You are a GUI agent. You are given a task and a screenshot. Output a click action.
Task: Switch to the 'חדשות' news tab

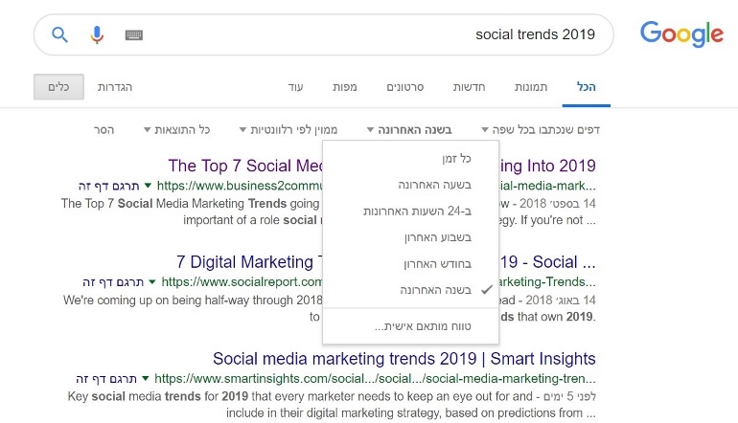click(469, 87)
